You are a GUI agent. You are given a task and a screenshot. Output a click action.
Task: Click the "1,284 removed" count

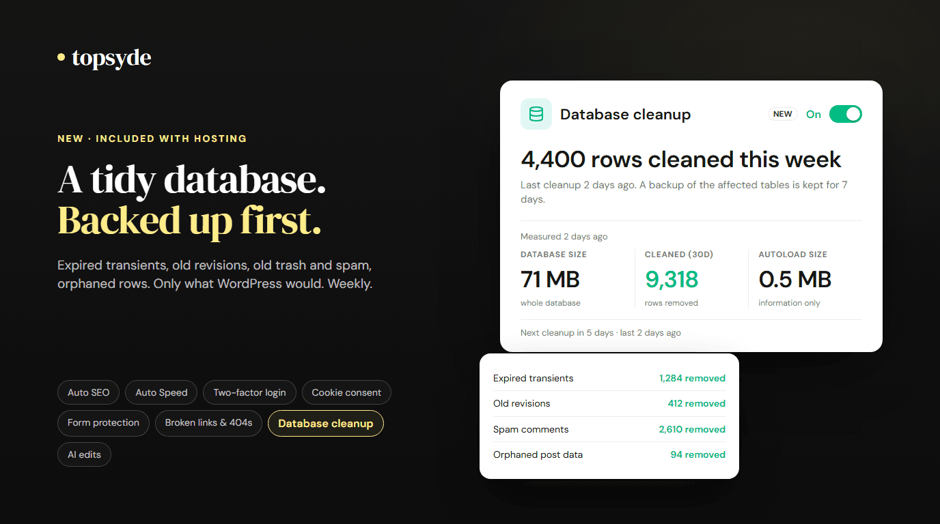pos(692,378)
